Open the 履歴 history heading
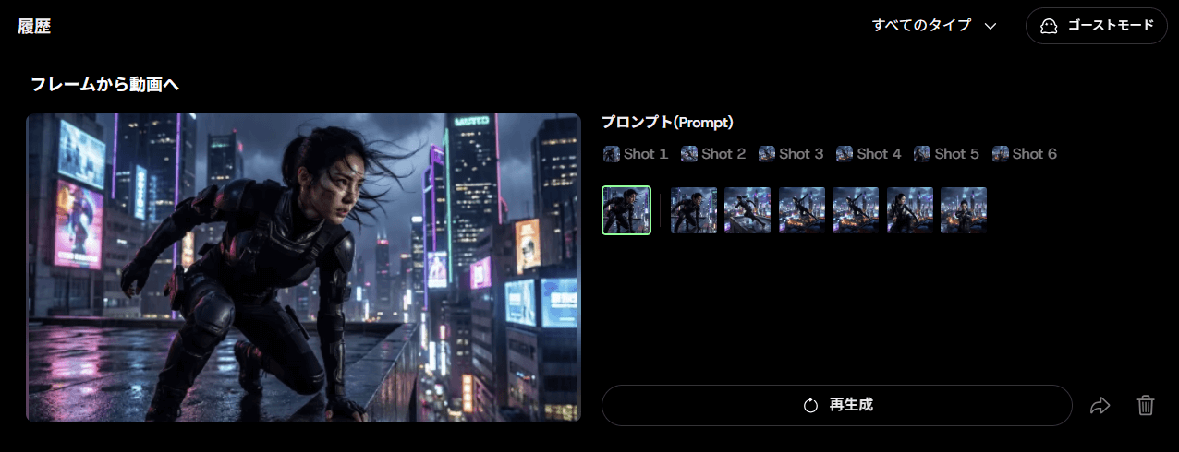Viewport: 1179px width, 452px height. click(34, 27)
